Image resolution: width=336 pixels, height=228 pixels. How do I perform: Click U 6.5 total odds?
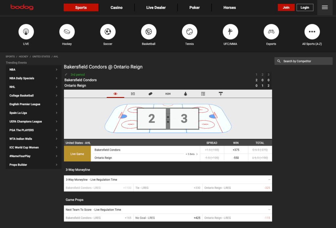260,158
